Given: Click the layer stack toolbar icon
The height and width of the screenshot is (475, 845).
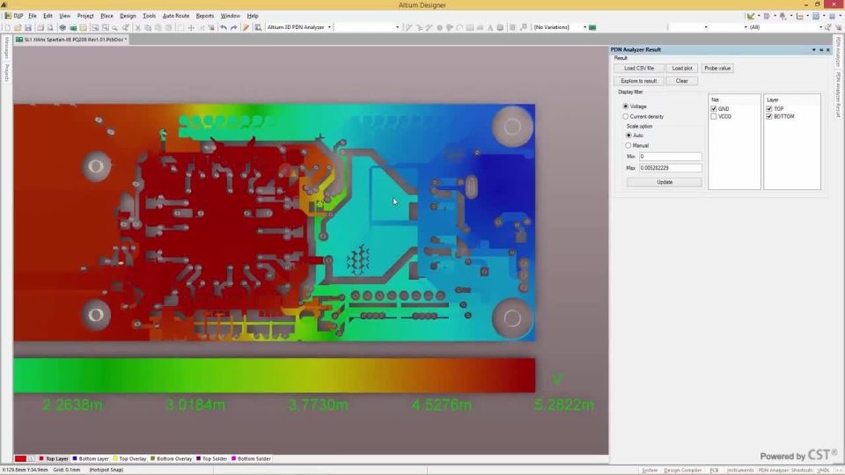Looking at the screenshot, I should point(62,27).
